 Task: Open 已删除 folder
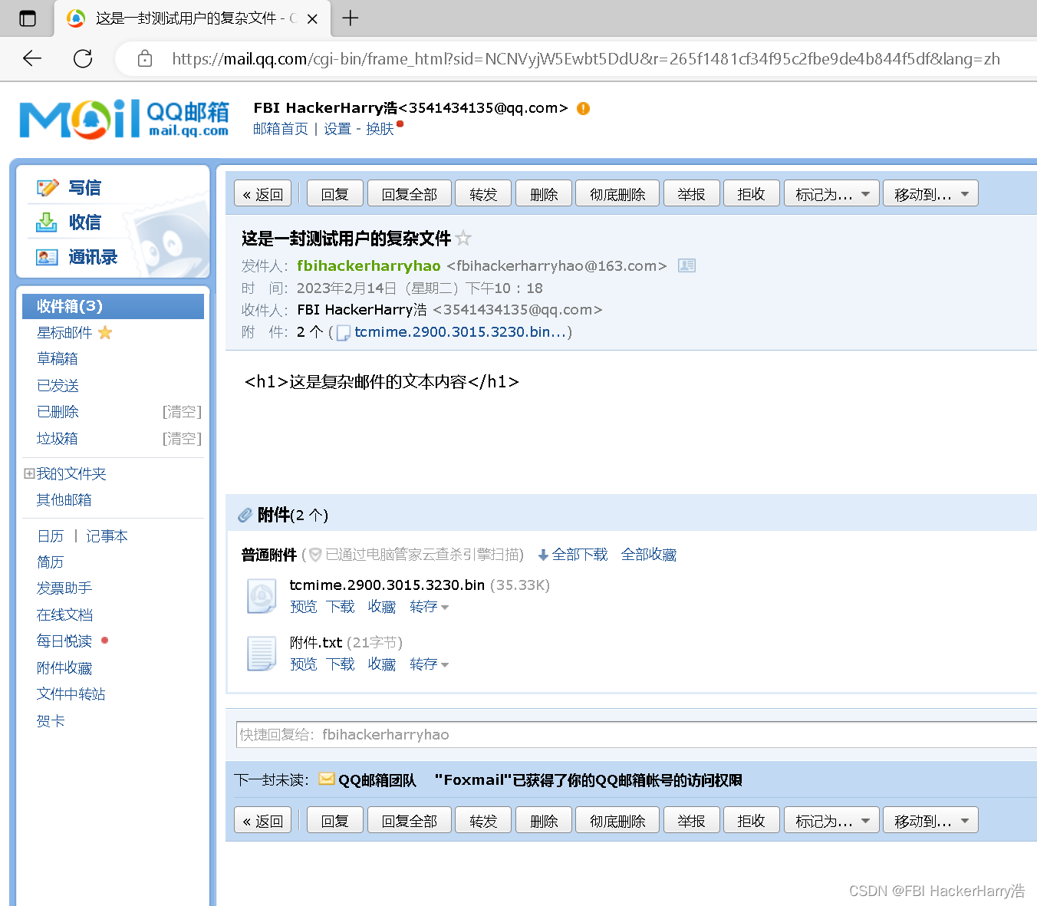pyautogui.click(x=58, y=411)
